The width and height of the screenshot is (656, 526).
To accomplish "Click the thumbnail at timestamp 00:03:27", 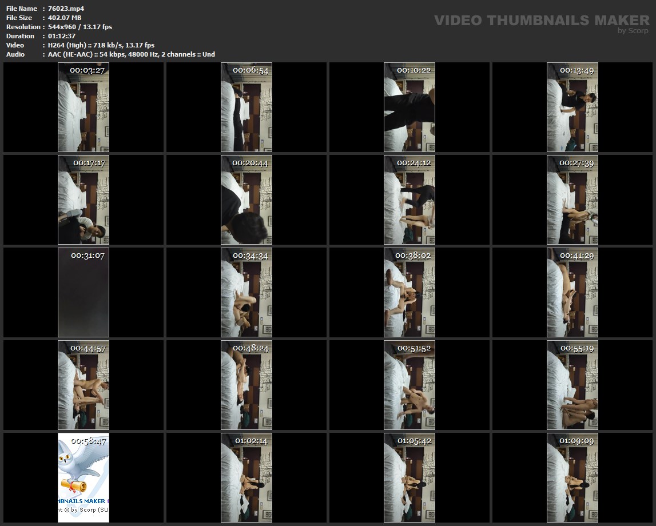I will (84, 107).
